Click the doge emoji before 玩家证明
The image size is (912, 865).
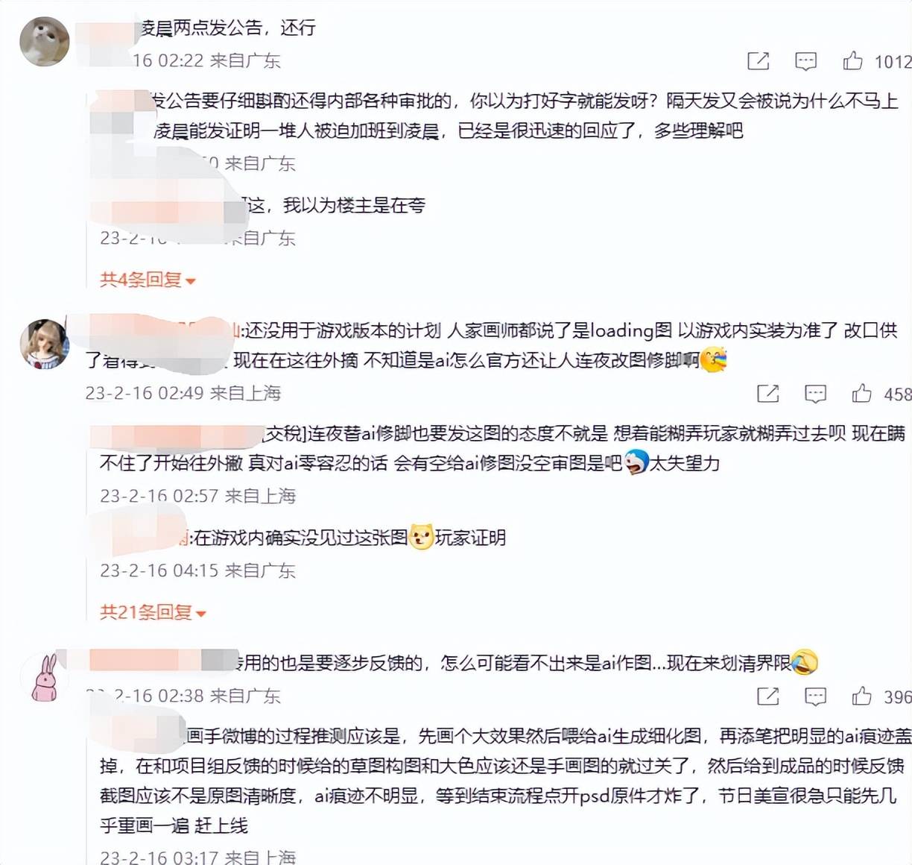(x=422, y=537)
